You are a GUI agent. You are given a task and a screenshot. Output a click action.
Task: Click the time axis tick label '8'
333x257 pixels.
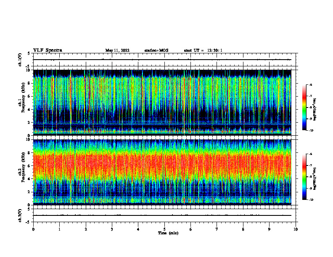243,229
